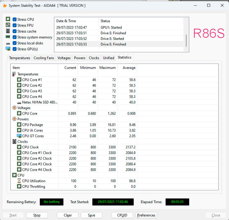Click the CPU Core #4 Clock row label

[x=37, y=170]
